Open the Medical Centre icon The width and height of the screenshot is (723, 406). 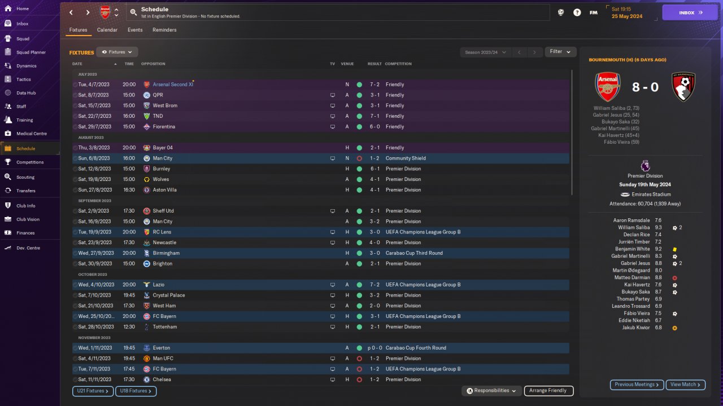click(x=8, y=134)
